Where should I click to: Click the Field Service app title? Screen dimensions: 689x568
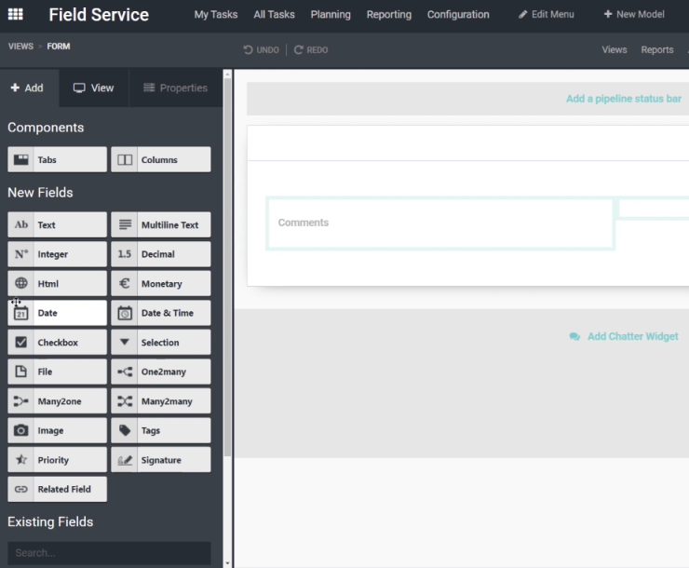click(x=99, y=15)
